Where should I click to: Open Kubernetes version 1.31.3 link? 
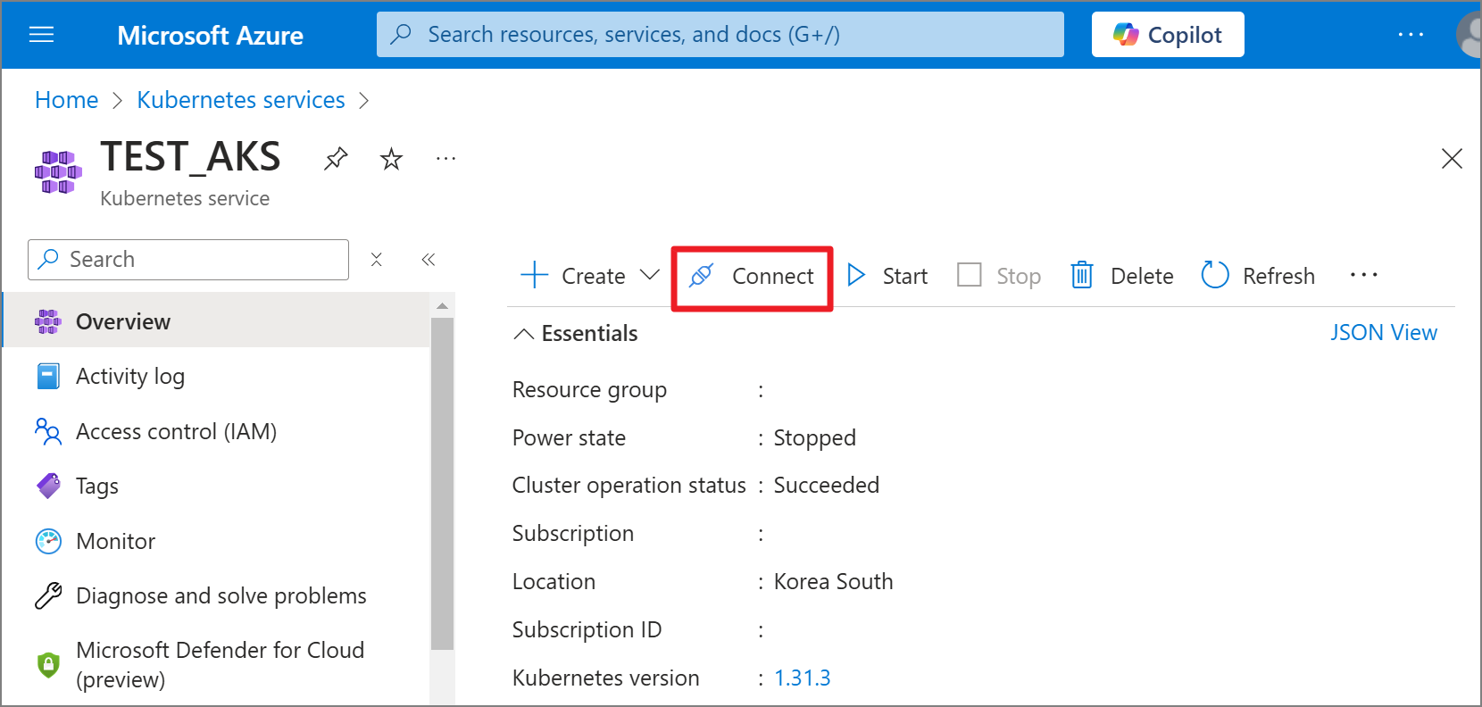[802, 678]
